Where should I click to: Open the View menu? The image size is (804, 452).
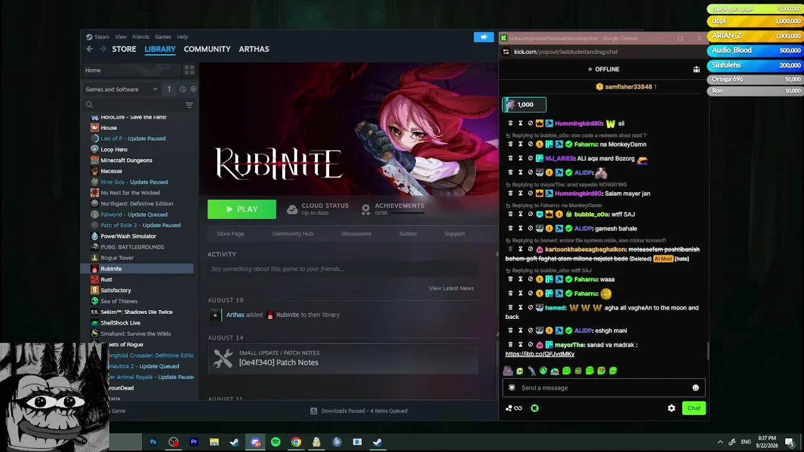tap(121, 37)
